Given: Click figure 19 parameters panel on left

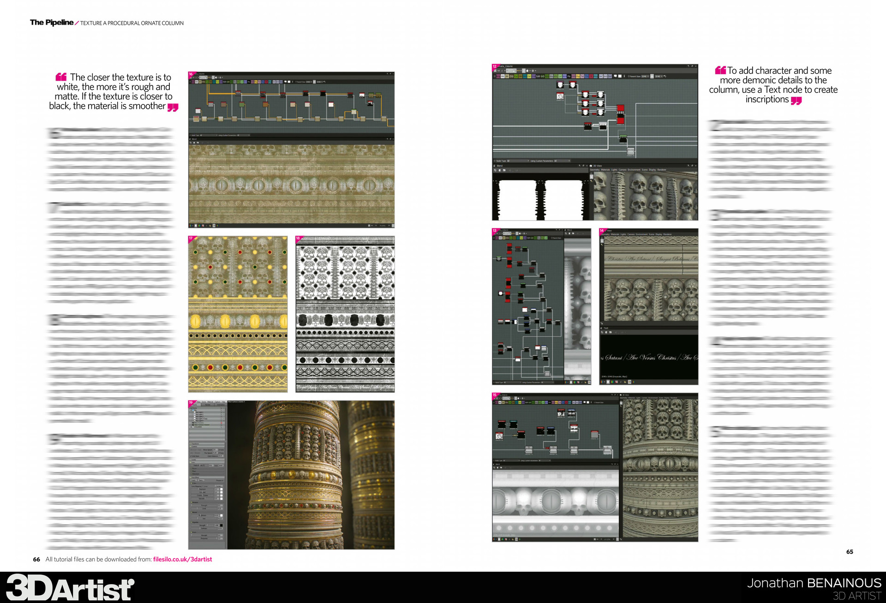Looking at the screenshot, I should (208, 475).
